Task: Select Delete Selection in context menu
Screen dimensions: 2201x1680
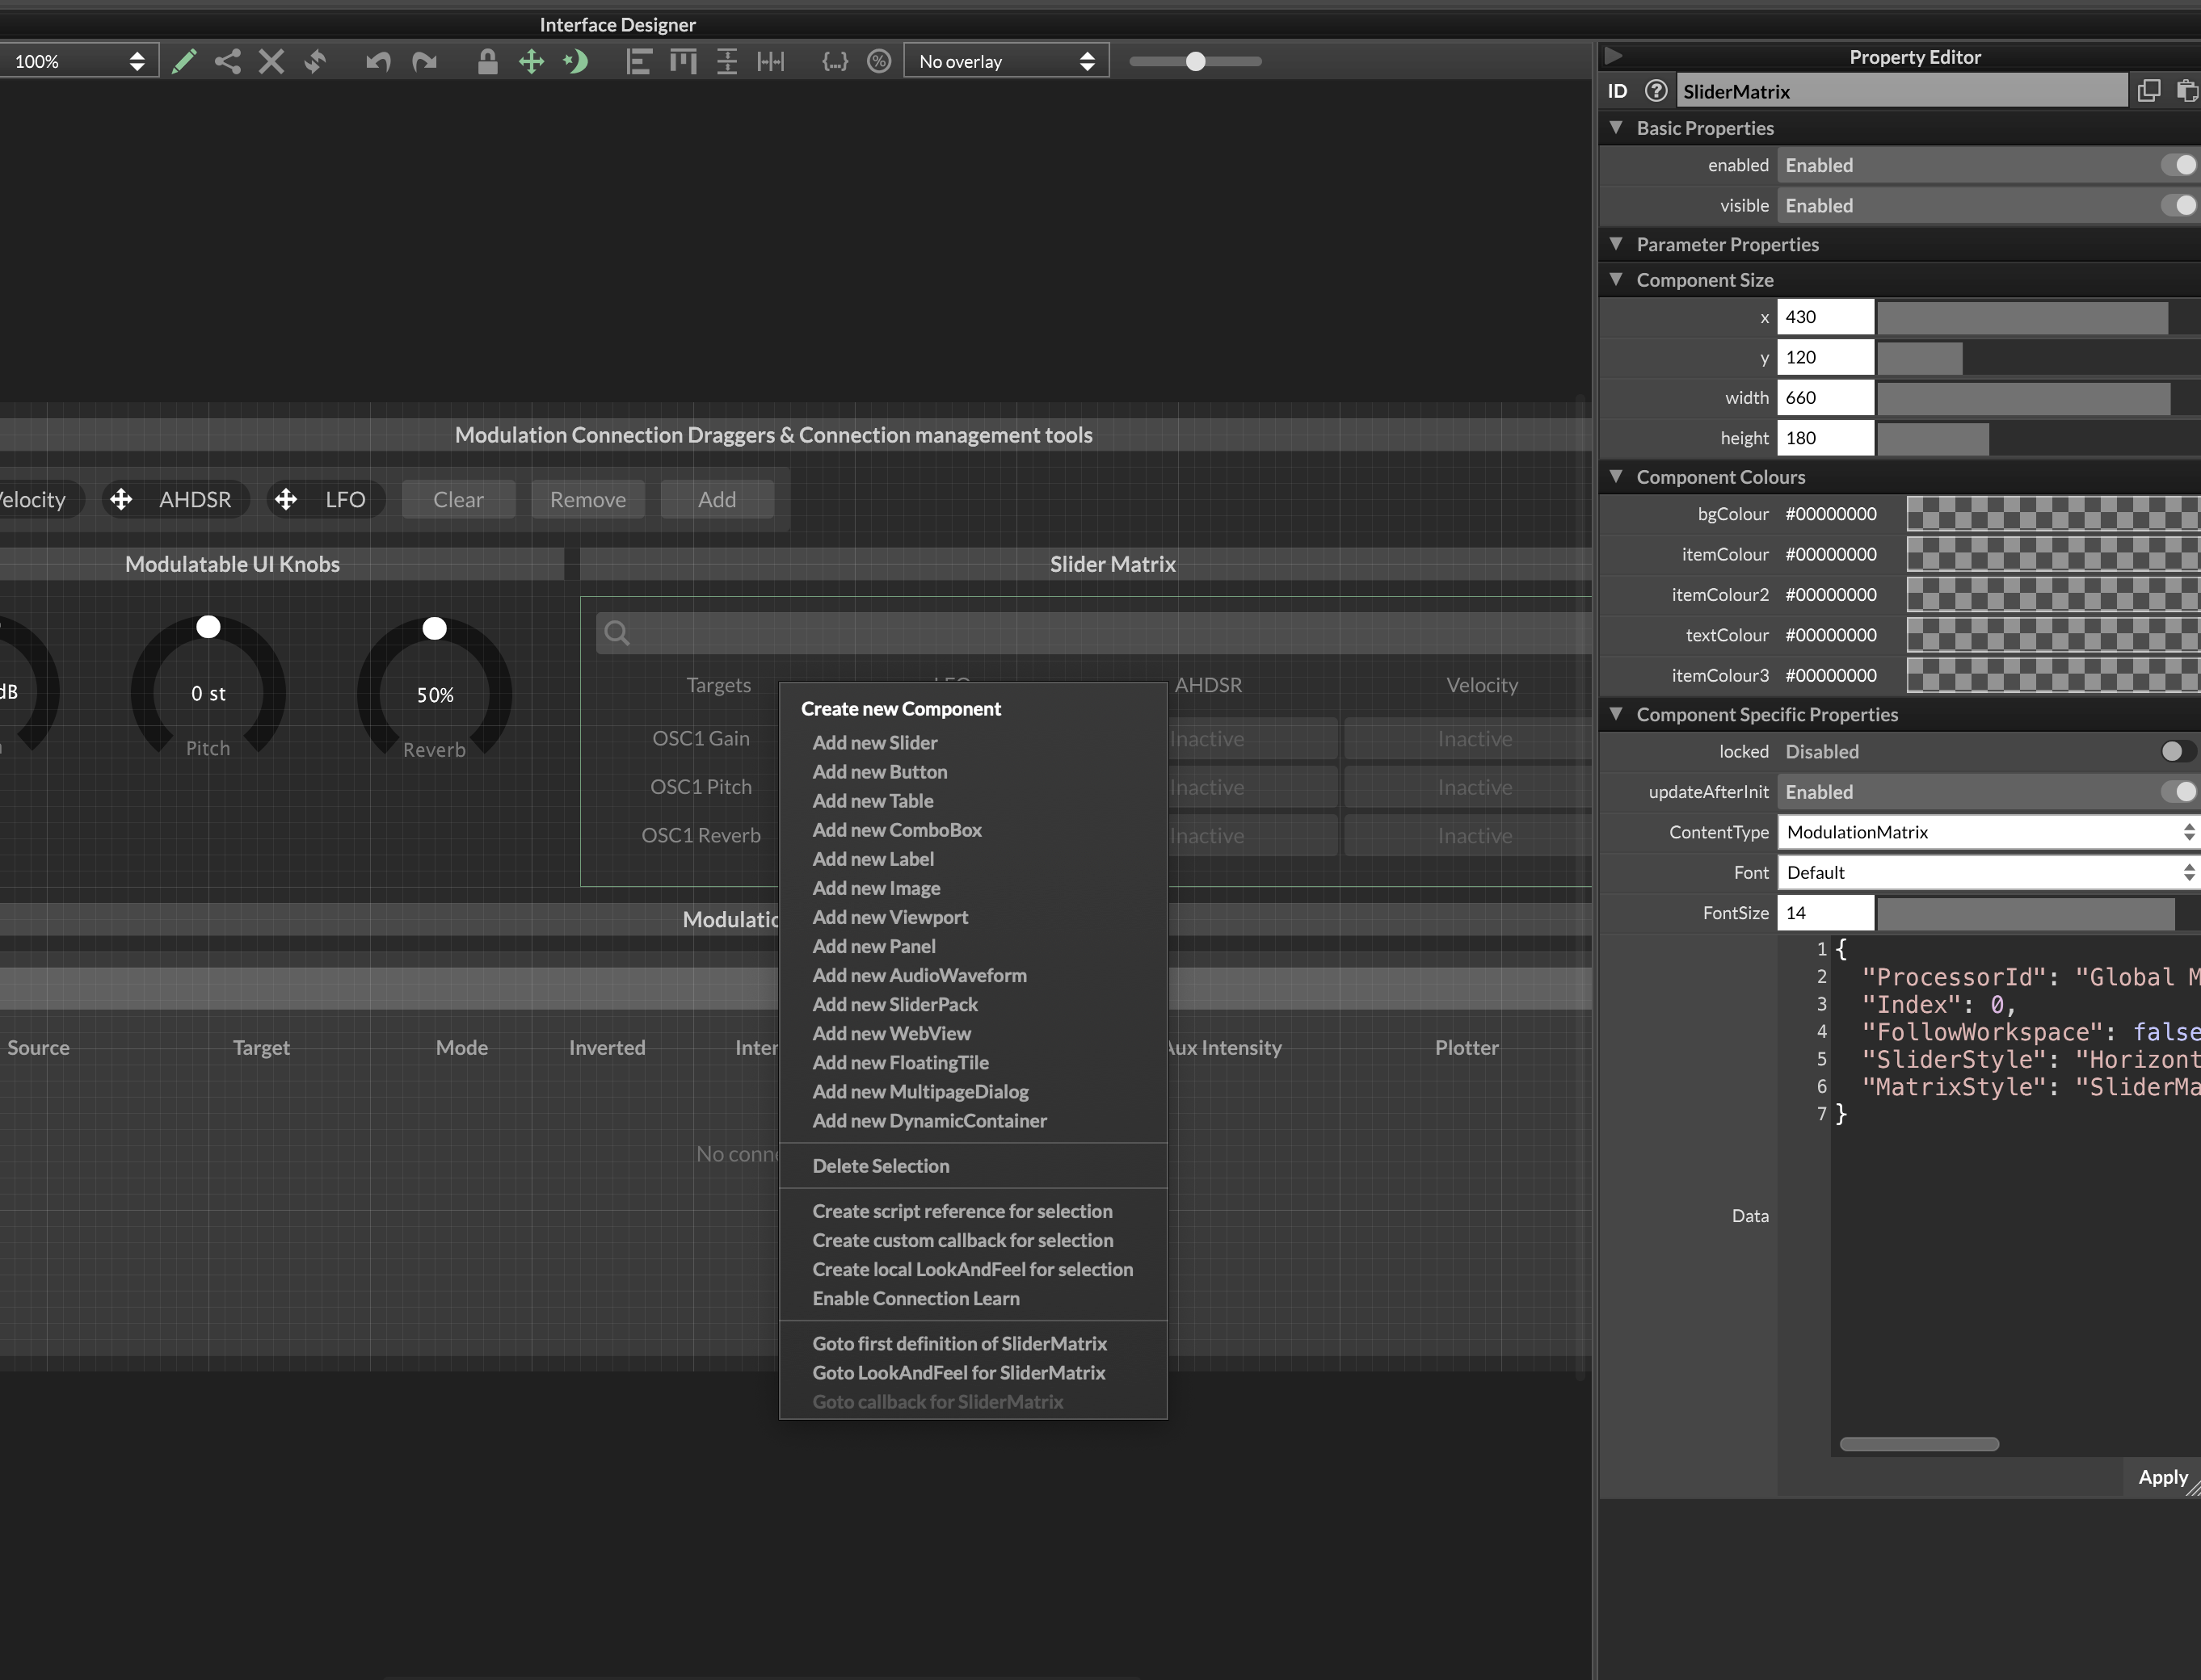Action: click(974, 1165)
